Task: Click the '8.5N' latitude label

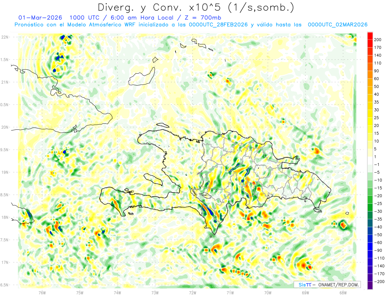Action: [5, 195]
